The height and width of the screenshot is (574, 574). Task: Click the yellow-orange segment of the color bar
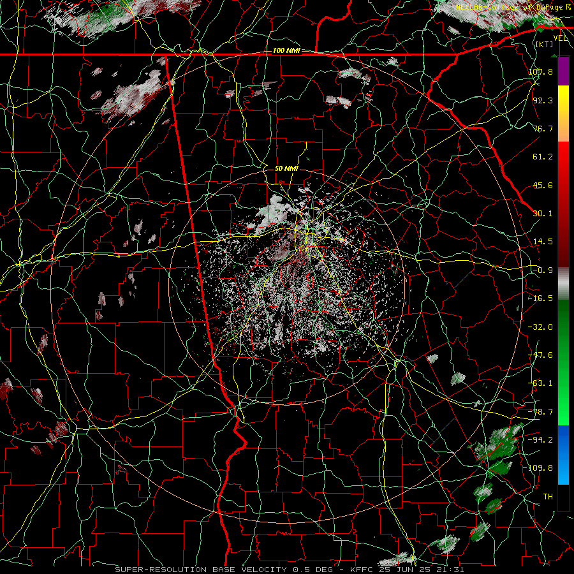563,114
